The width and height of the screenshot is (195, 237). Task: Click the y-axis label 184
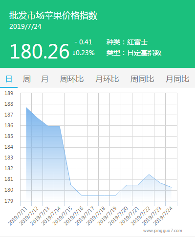(9, 147)
